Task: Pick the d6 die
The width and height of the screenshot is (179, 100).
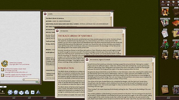Action: [33, 92]
